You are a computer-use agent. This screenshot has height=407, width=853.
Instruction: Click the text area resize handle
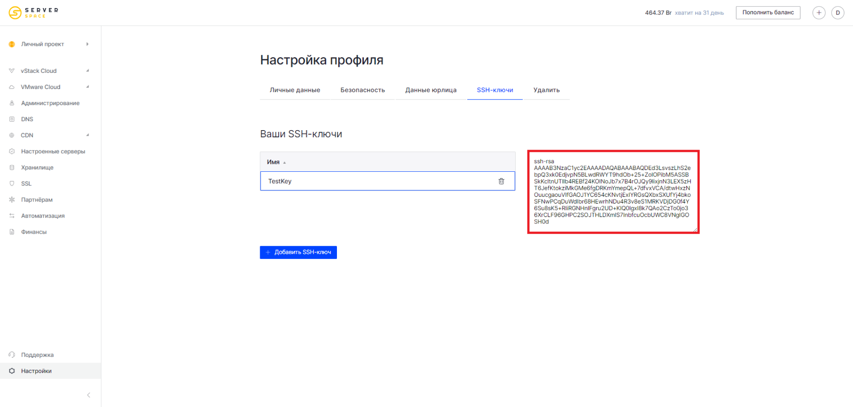(x=695, y=230)
